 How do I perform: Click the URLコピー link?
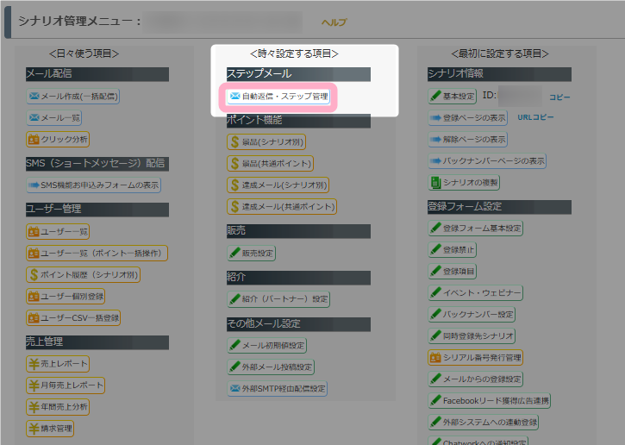coord(535,117)
